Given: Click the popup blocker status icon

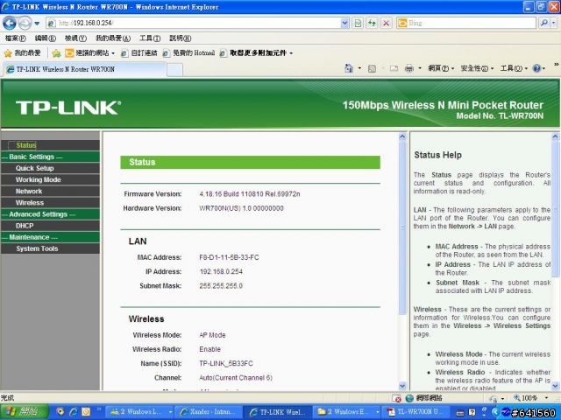Looking at the screenshot, I should 396,398.
